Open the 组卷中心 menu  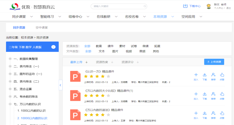coord(75,17)
